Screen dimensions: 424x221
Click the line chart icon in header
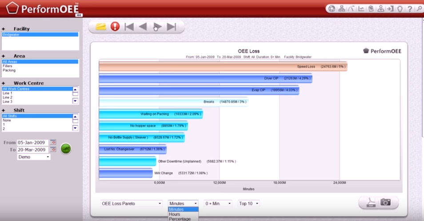[361, 8]
